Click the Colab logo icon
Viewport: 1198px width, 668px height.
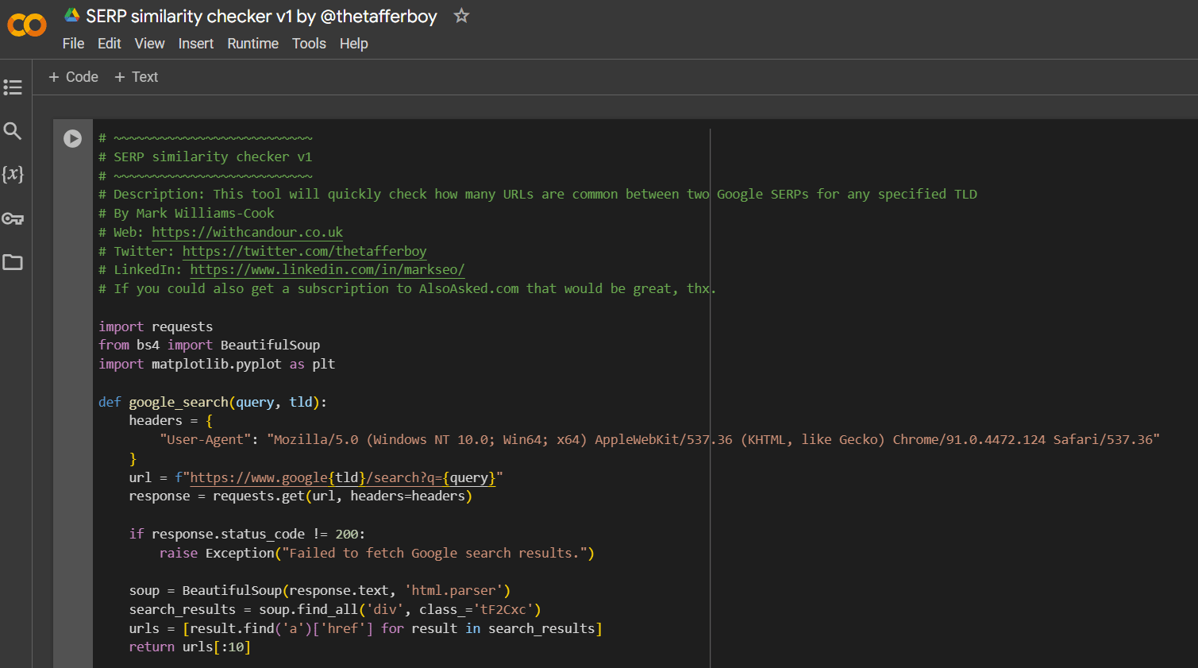coord(27,25)
